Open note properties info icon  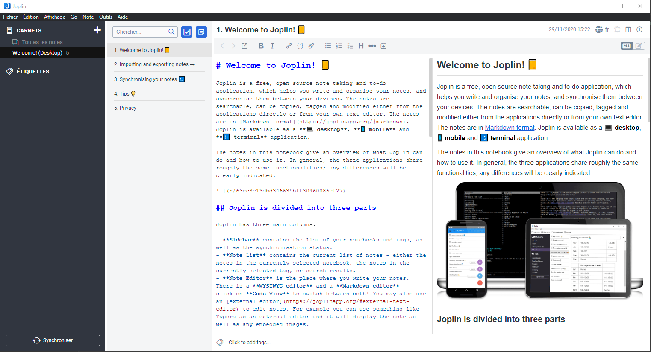click(639, 29)
